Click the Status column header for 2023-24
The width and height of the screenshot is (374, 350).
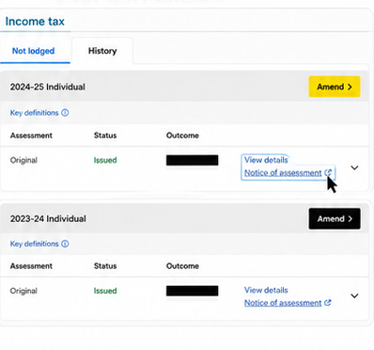tap(105, 266)
